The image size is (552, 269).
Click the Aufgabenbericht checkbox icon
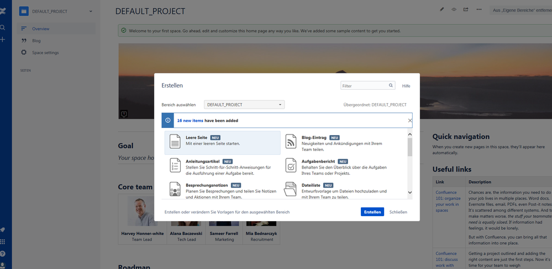291,165
